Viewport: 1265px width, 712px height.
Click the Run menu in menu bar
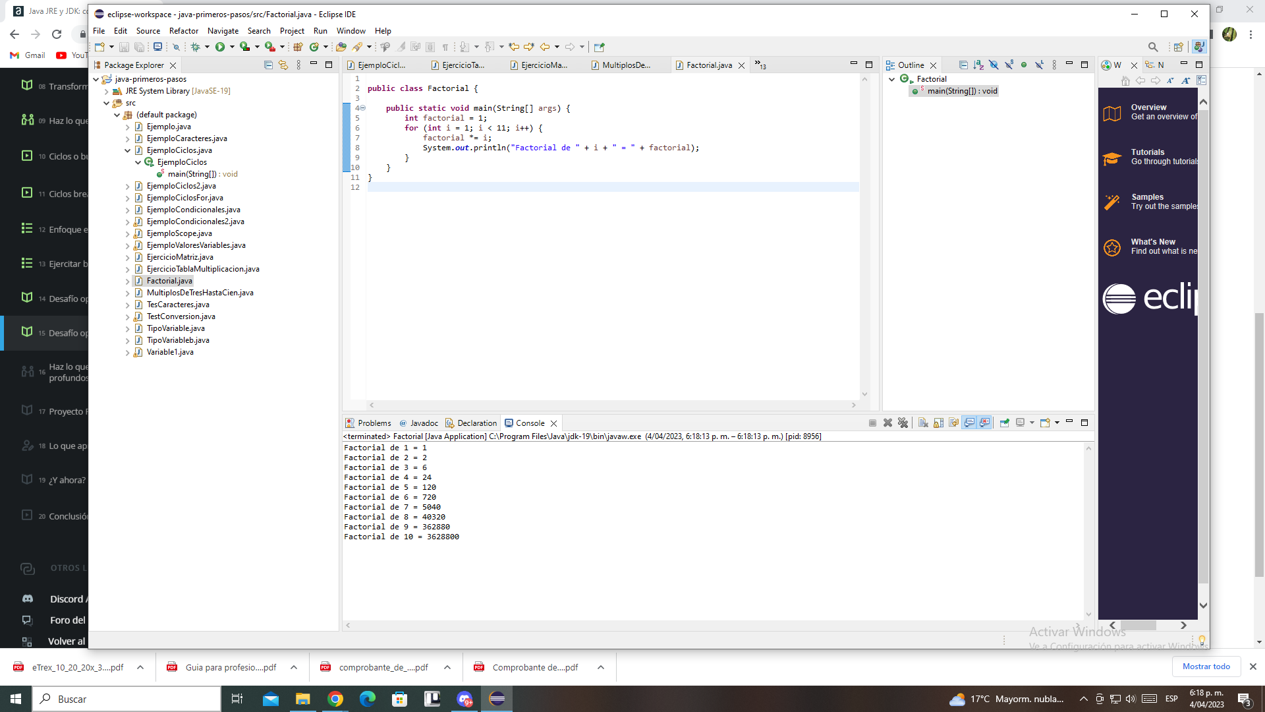pos(321,30)
